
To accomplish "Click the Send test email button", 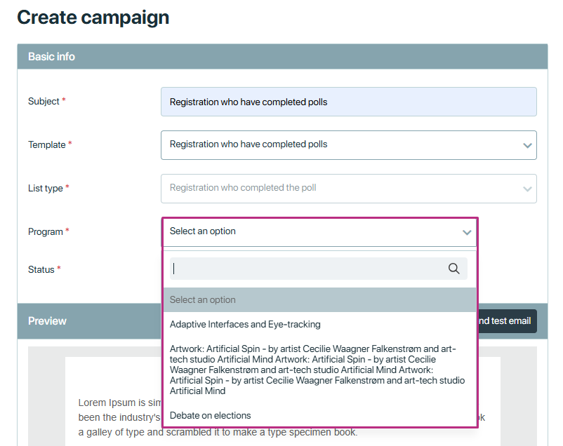I will click(x=507, y=320).
